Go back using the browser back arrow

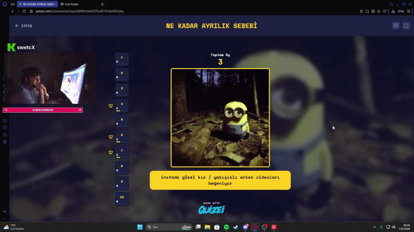13,11
